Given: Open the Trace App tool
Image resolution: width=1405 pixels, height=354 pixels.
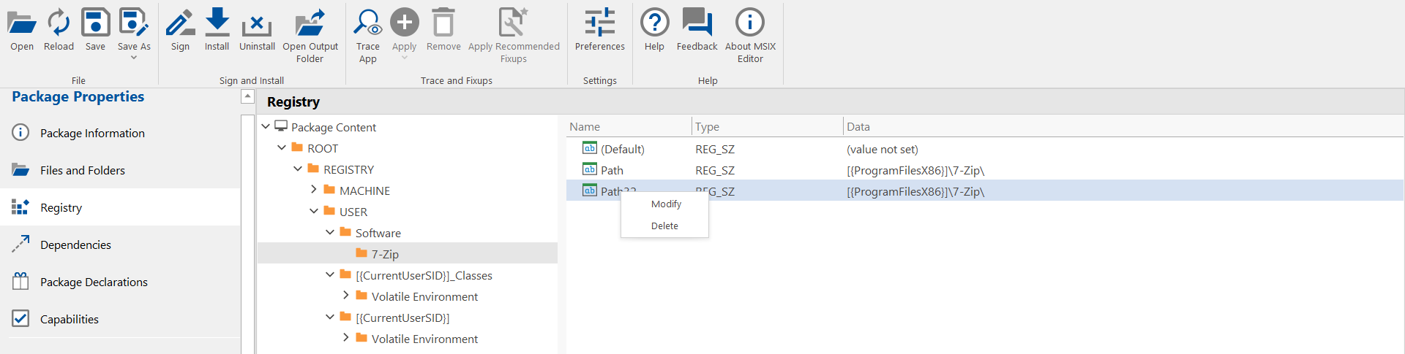Looking at the screenshot, I should point(367,23).
